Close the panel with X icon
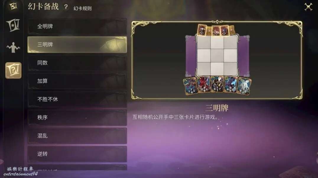Viewport: 318px width, 178px height. pos(308,7)
